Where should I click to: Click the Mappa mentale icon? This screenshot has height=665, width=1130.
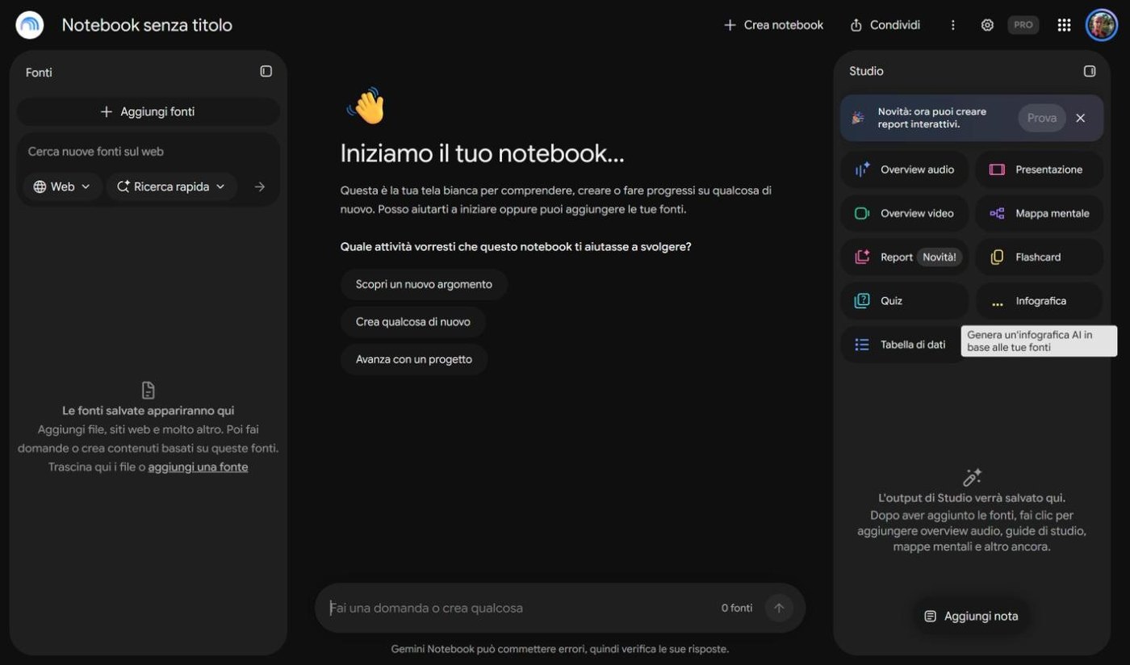click(997, 213)
